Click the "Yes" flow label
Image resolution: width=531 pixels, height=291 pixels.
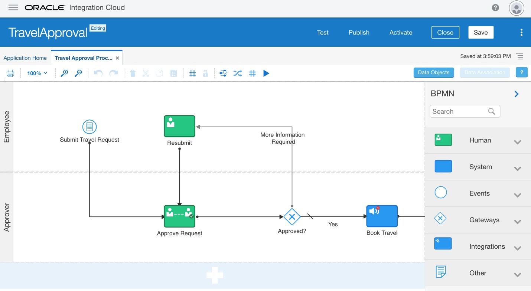pyautogui.click(x=333, y=224)
